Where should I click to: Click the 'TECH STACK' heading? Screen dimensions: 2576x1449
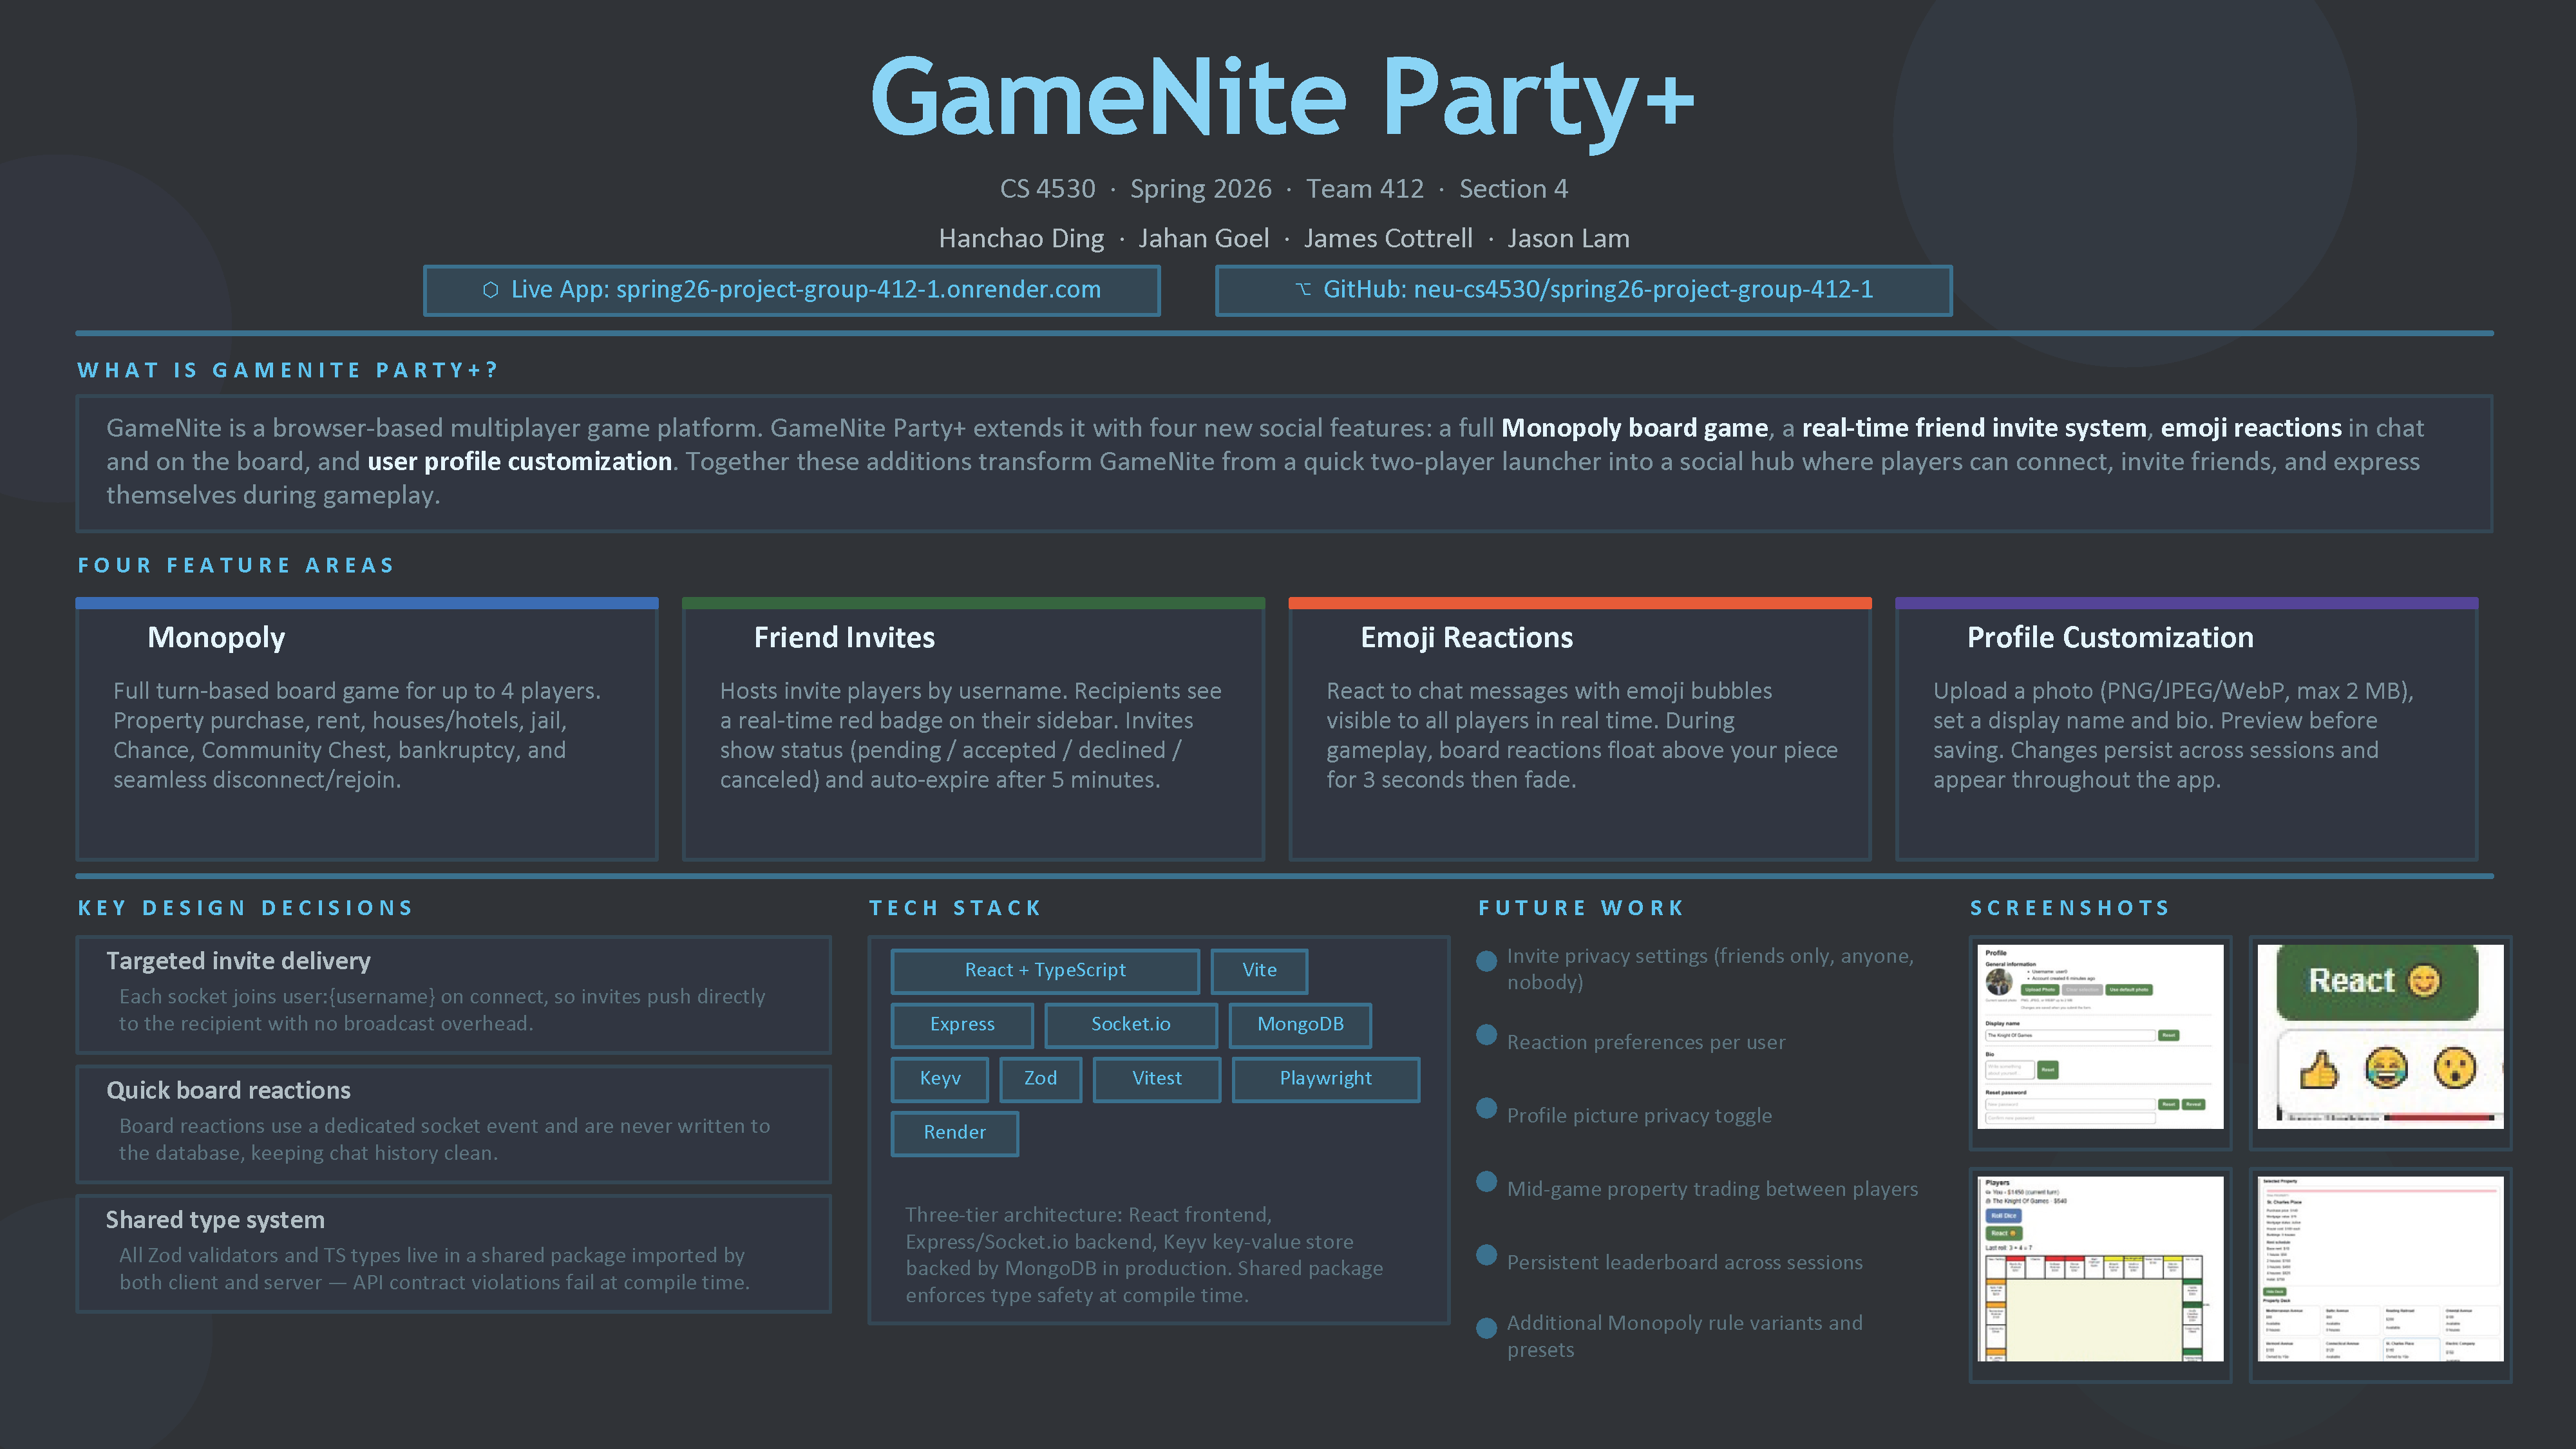955,909
